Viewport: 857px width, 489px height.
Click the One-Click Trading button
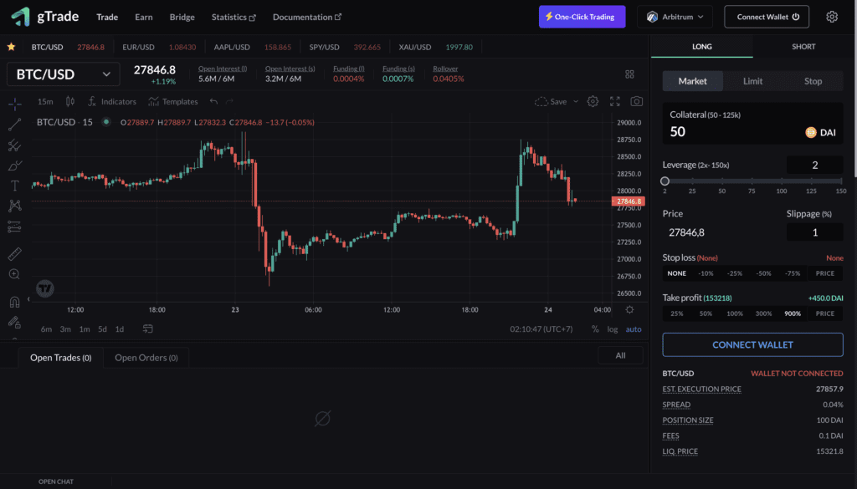click(x=582, y=17)
